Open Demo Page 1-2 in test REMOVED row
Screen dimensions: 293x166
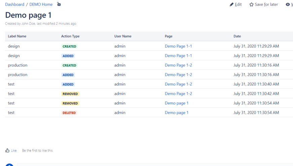pos(178,94)
